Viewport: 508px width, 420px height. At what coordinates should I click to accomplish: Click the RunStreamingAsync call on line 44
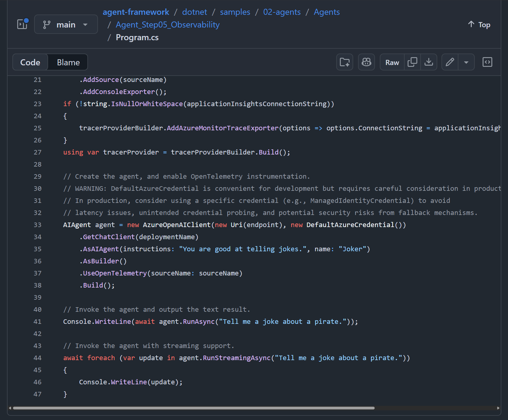[x=237, y=358]
